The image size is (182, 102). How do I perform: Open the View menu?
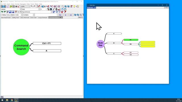tap(13, 4)
